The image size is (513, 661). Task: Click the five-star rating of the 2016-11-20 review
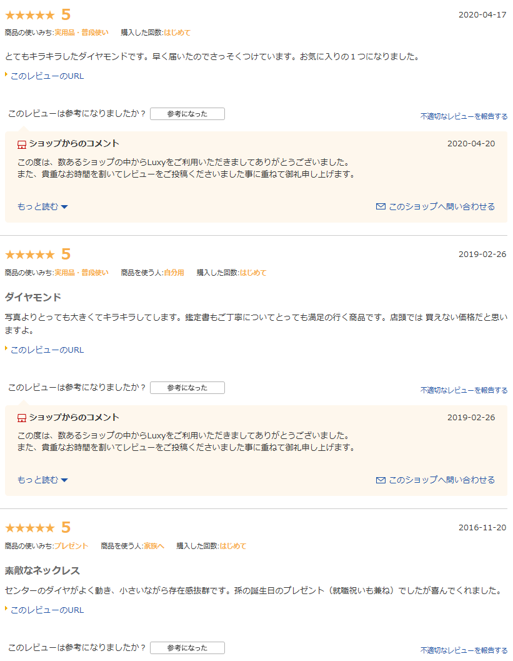(x=30, y=528)
